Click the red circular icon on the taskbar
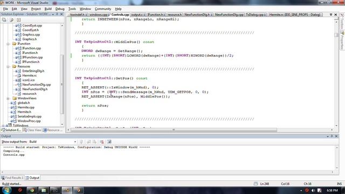Image resolution: width=345 pixels, height=194 pixels. tap(20, 190)
